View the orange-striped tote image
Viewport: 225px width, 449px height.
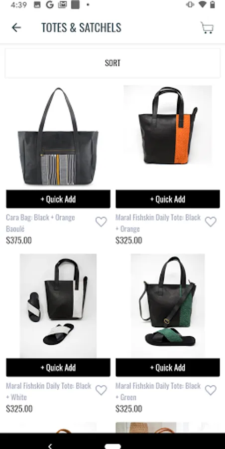pyautogui.click(x=168, y=125)
